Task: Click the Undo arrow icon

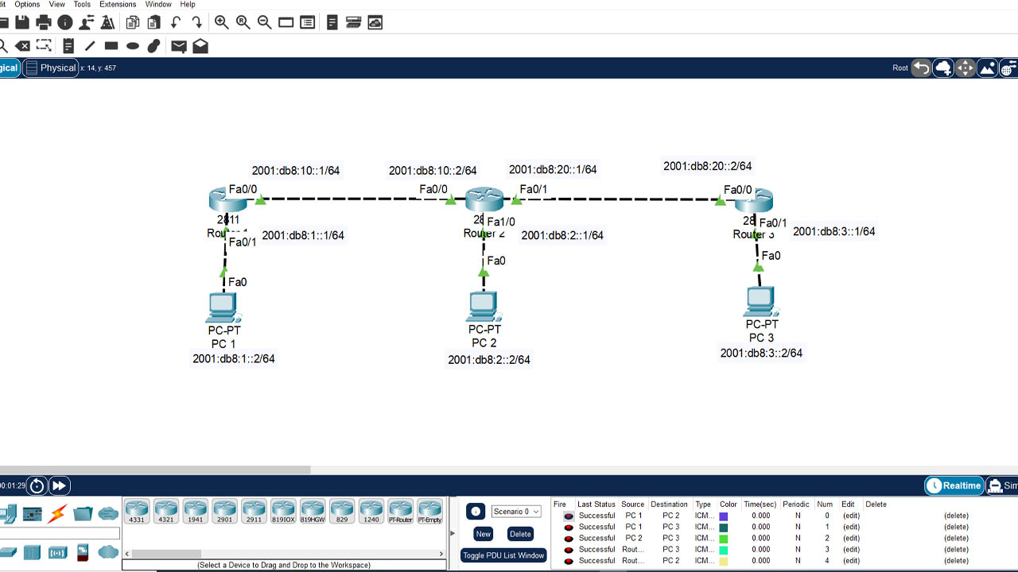Action: (x=175, y=22)
